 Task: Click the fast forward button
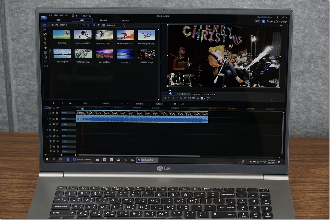(x=185, y=98)
